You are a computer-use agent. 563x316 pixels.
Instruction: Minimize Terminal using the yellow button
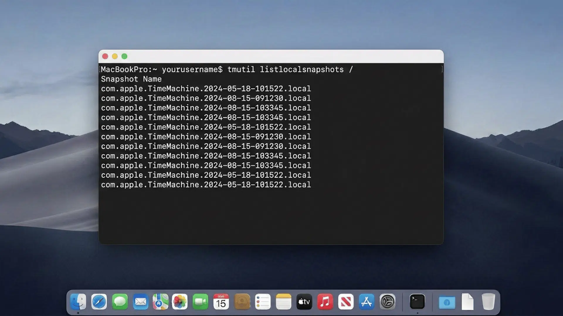[115, 56]
